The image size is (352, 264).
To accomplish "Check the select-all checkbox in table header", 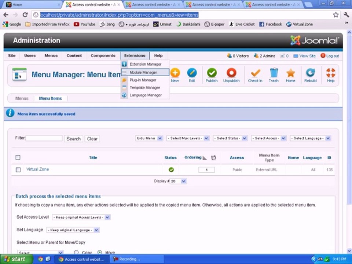I will [x=18, y=157].
